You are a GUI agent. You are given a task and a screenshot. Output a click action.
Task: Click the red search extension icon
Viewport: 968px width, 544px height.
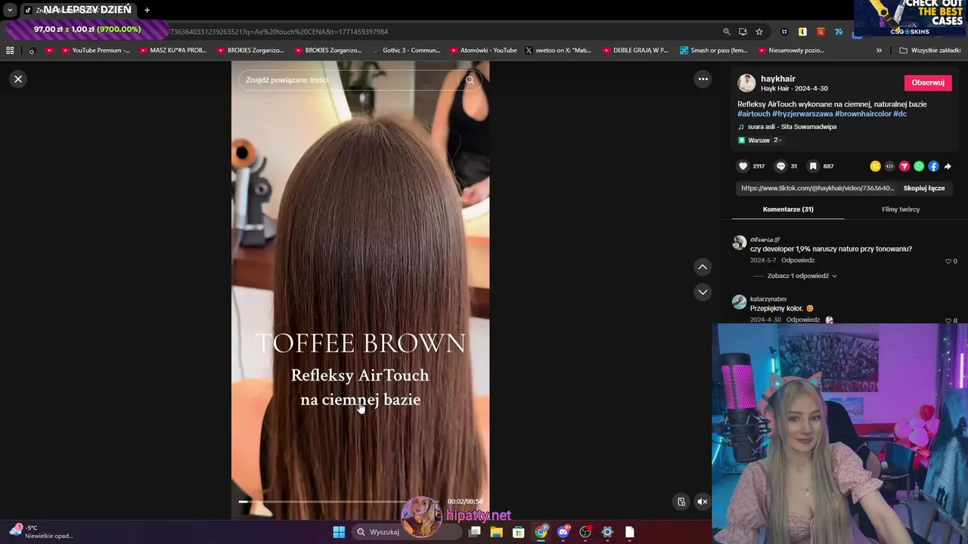pos(821,32)
